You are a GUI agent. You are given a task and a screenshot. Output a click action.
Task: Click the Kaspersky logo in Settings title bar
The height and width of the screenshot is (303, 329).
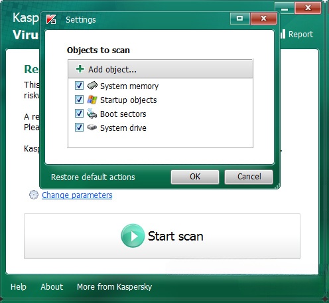pyautogui.click(x=51, y=19)
